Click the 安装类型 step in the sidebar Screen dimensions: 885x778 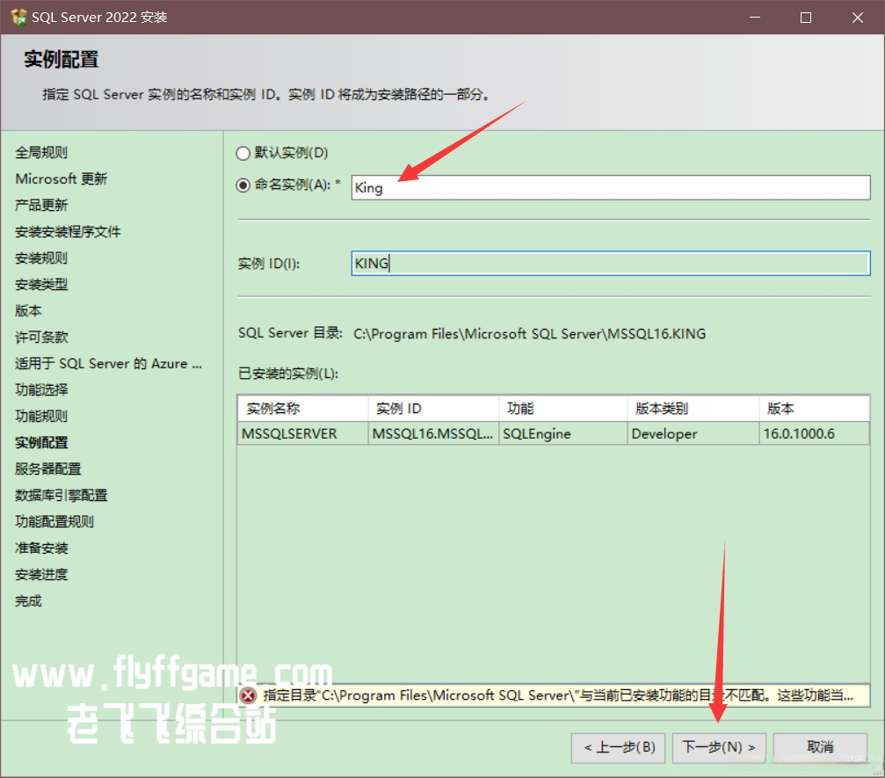click(x=41, y=284)
